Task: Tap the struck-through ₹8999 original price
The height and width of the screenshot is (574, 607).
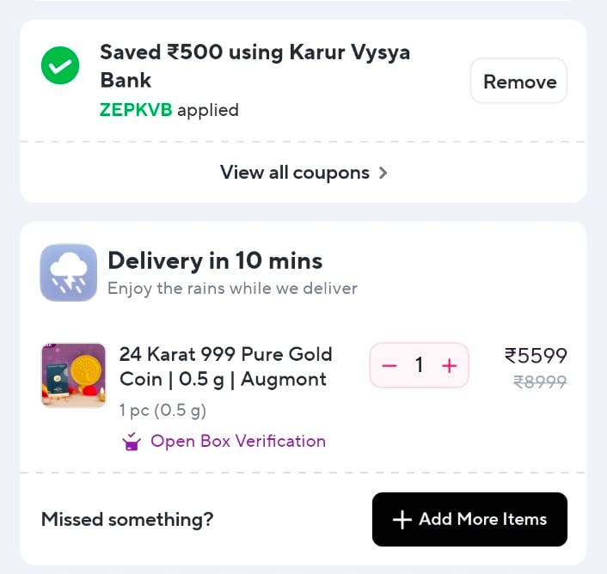Action: pos(540,382)
